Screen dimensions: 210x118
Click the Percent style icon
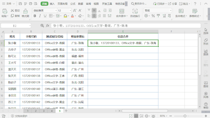[153, 16]
